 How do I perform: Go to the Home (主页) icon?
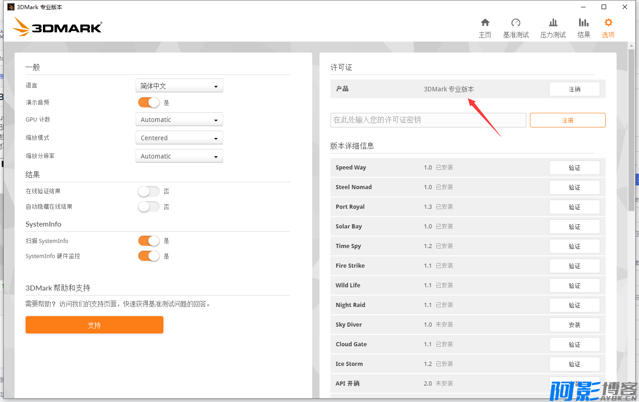click(x=485, y=23)
